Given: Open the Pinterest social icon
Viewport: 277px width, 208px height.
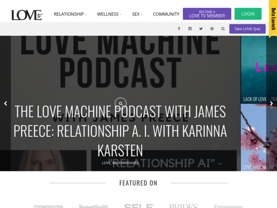Looking at the screenshot, I should [x=212, y=29].
